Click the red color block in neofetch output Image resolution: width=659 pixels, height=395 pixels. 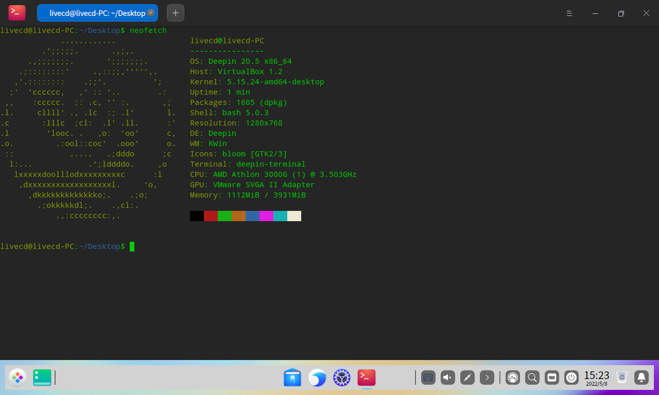click(x=211, y=216)
